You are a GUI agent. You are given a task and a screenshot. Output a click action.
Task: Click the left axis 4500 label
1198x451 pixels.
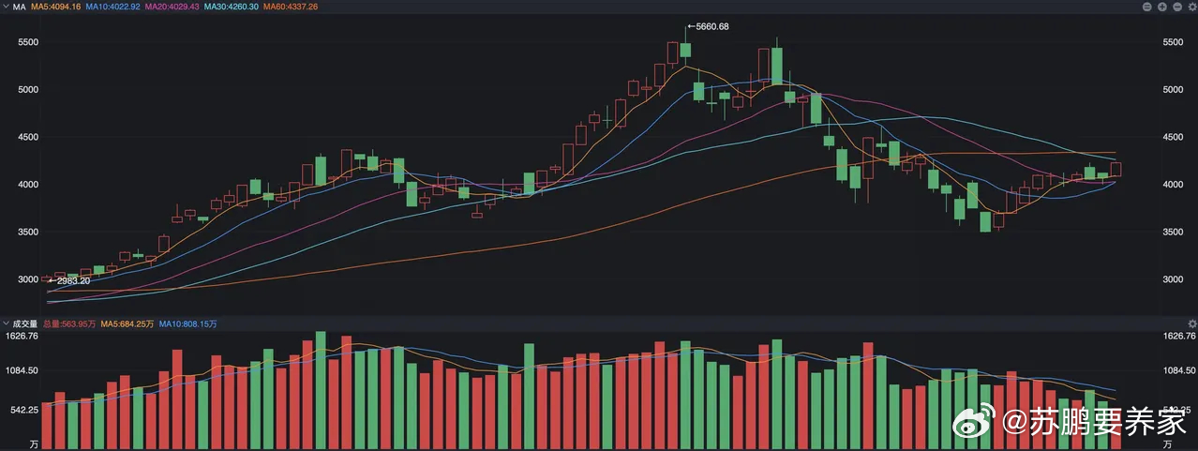[x=28, y=137]
